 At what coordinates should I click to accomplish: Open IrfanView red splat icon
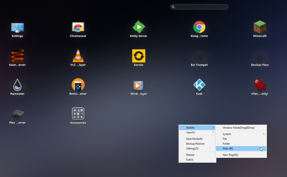[x=260, y=85]
